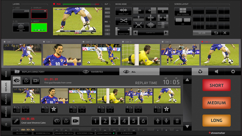Move the Great save replay up
The width and height of the screenshot is (242, 136).
157,121
